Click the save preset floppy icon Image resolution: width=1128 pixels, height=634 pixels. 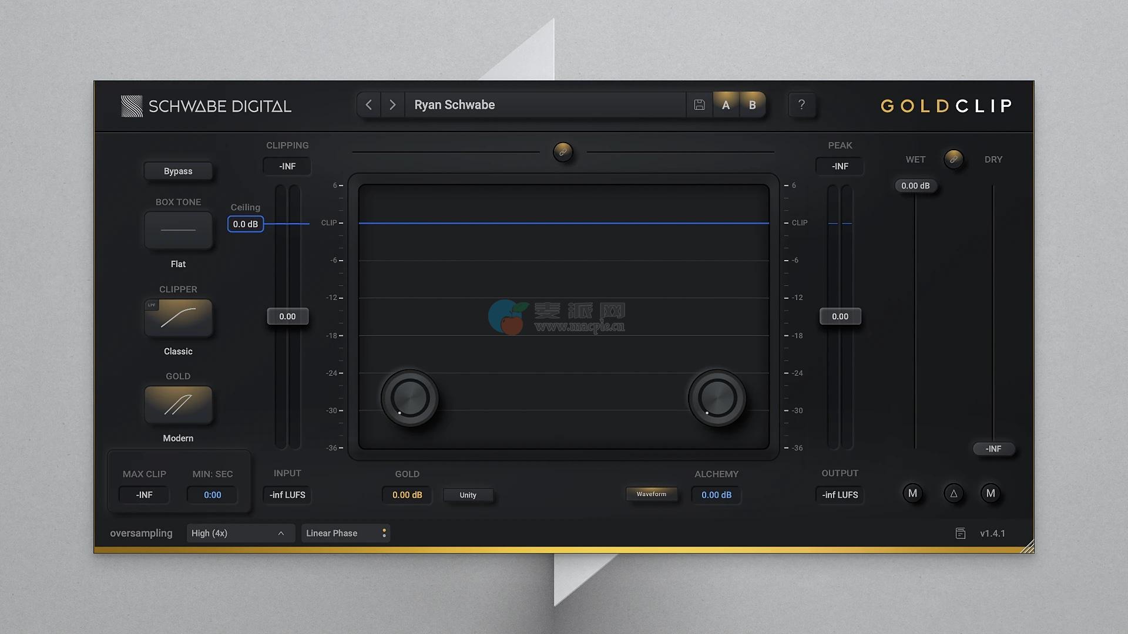(699, 105)
